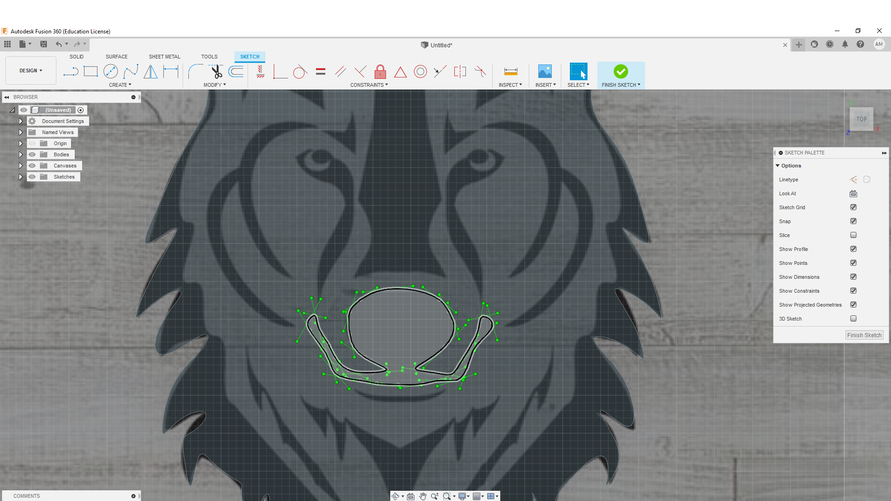Enable the Slice checkbox
891x501 pixels.
point(853,235)
